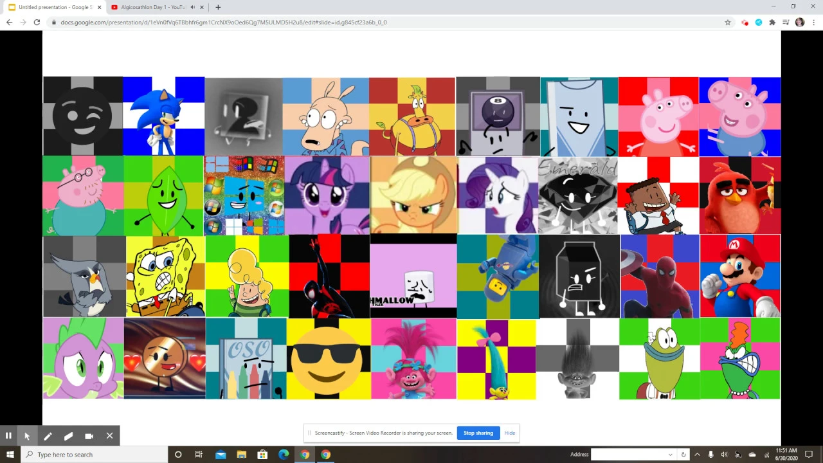Open Microsoft Store from the taskbar
This screenshot has width=823, height=463.
262,455
